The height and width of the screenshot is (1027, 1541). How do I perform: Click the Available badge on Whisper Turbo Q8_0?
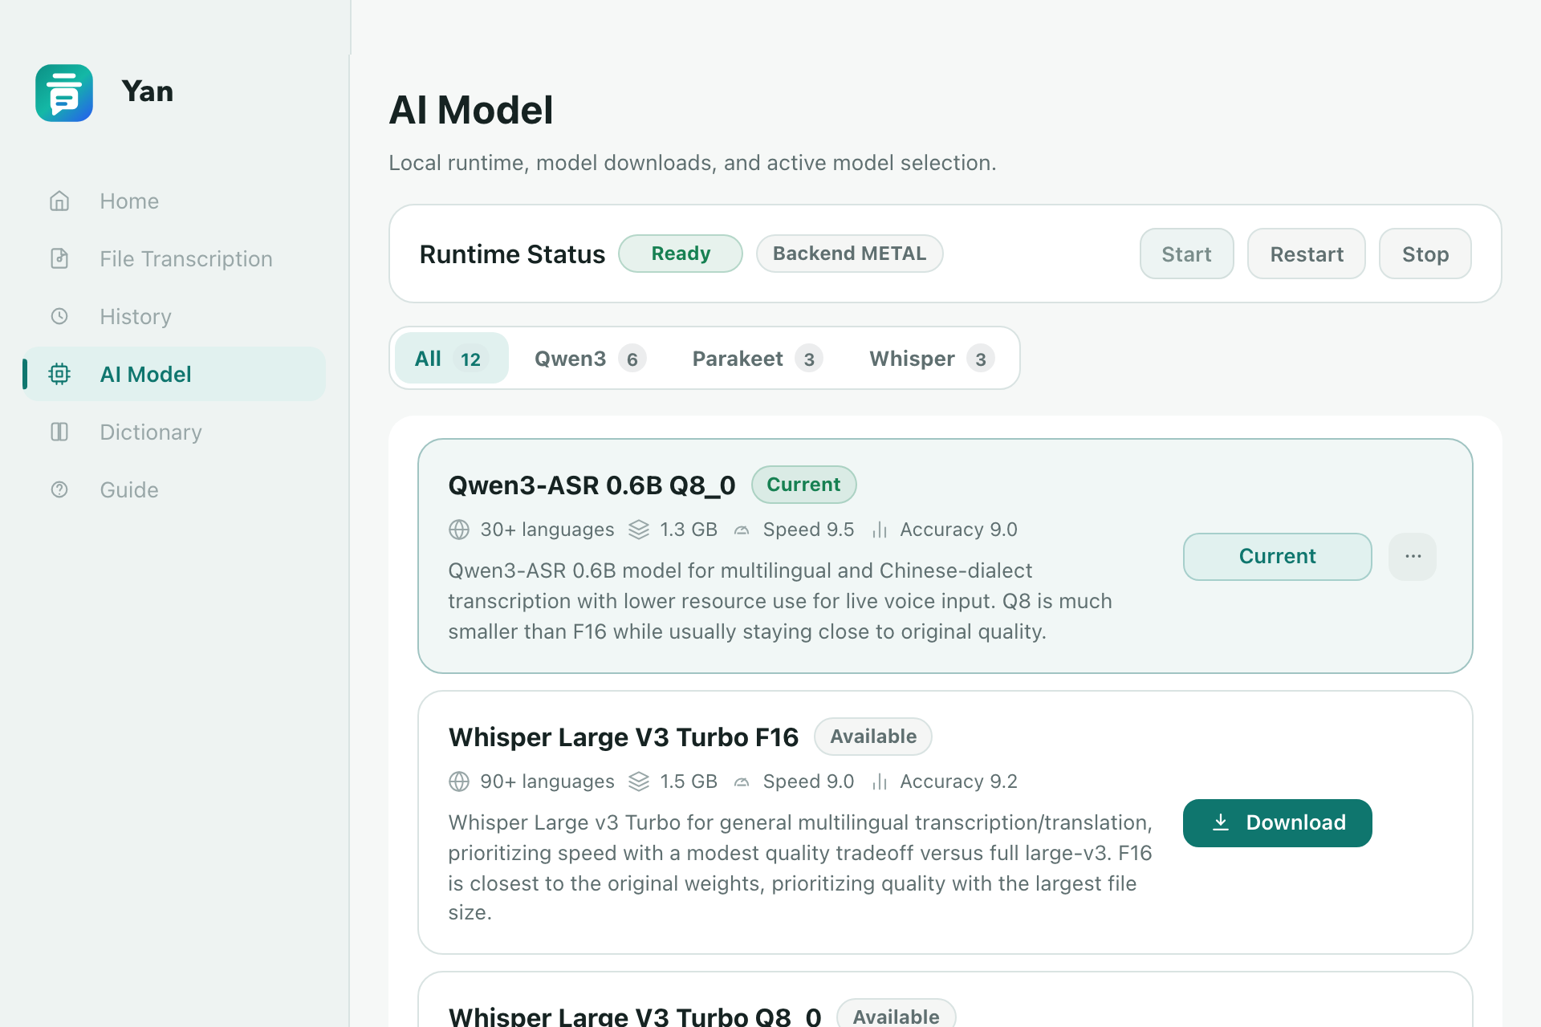pos(896,1014)
